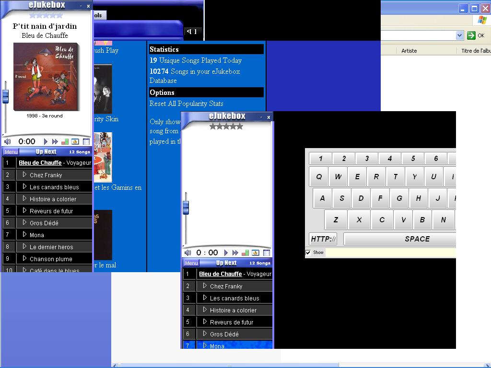Play triangle beside Reveurs de futur, blank eJukebox
Screen dimensions: 491x368
205,322
